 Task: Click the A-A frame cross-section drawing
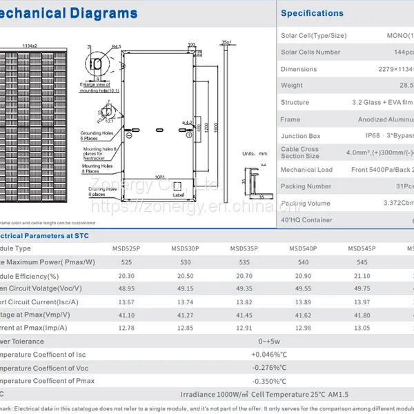point(257,183)
